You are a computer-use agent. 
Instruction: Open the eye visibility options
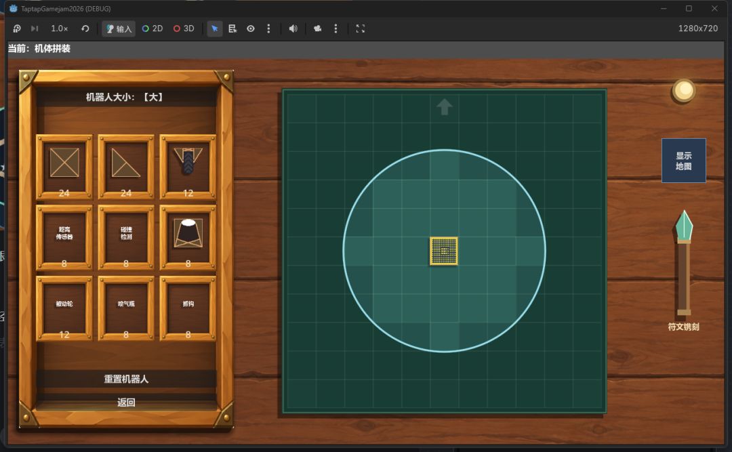tap(251, 28)
